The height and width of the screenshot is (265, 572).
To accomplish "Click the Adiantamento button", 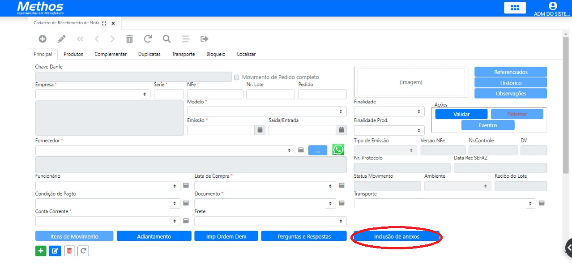I will point(154,236).
